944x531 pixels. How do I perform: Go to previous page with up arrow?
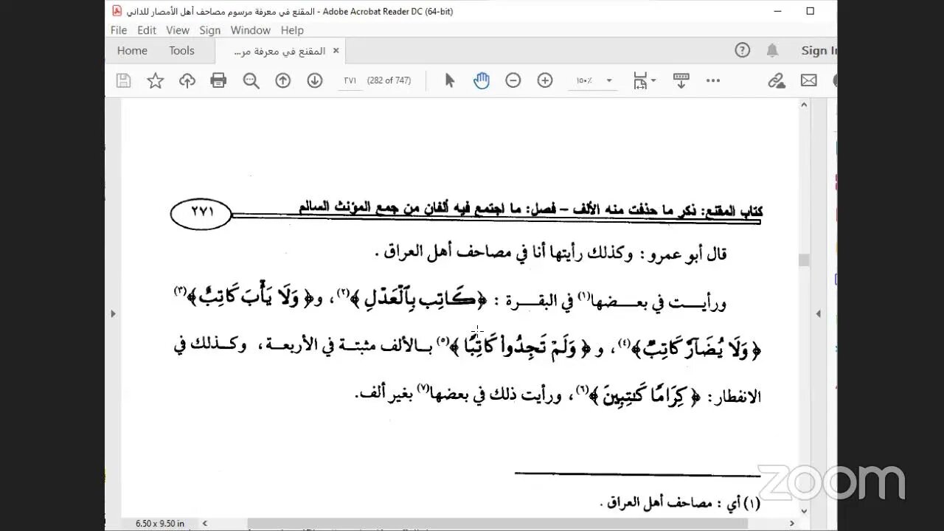point(283,81)
